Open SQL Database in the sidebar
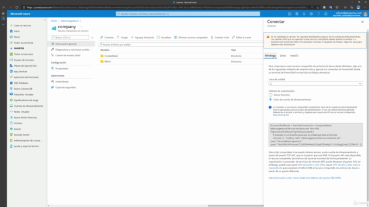This screenshot has width=369, height=207. [x=19, y=83]
